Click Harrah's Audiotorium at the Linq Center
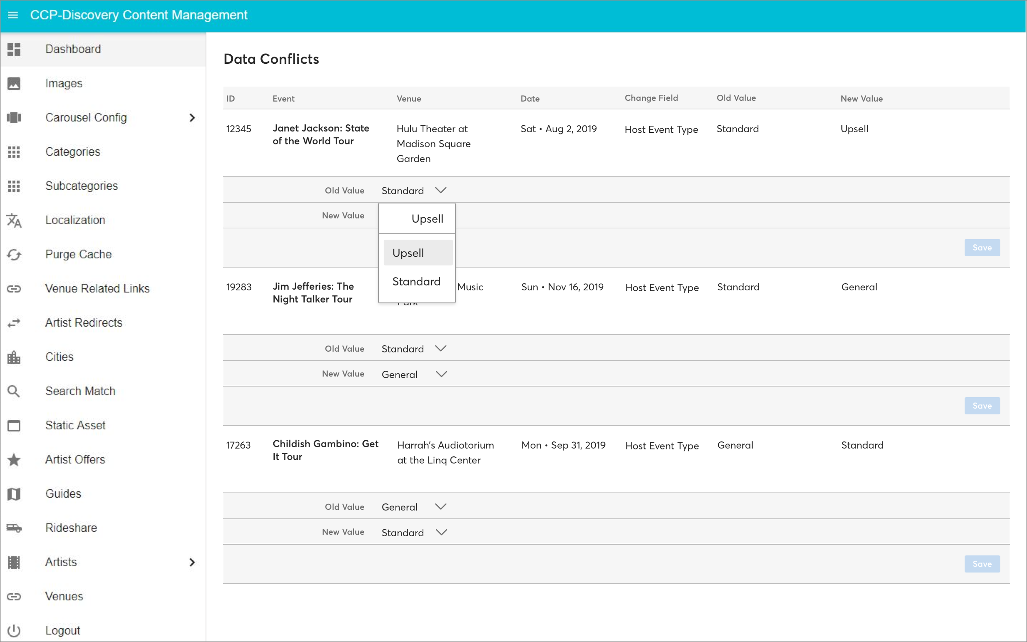Viewport: 1027px width, 642px height. [445, 453]
